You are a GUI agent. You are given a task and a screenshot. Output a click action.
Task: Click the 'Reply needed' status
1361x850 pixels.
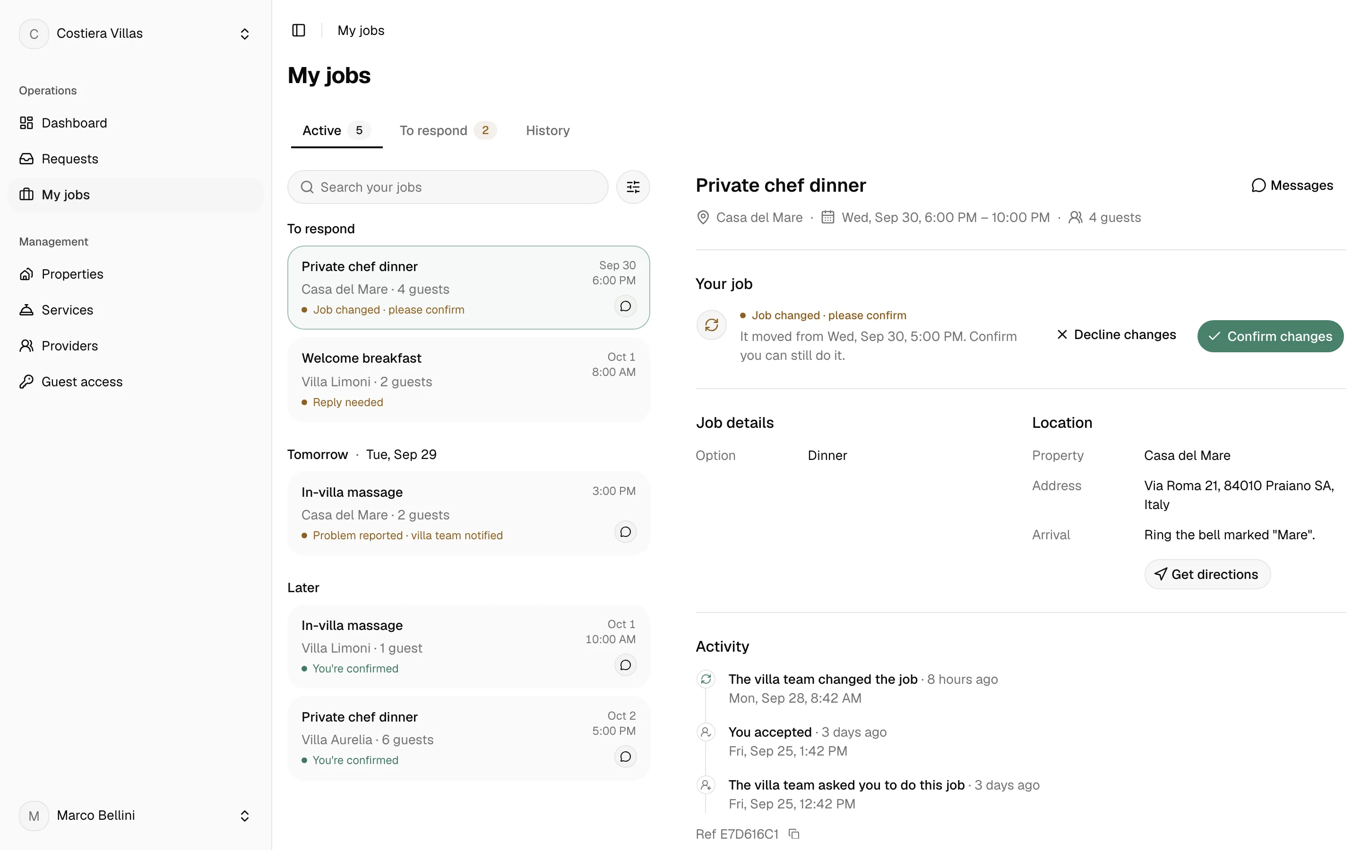point(347,402)
